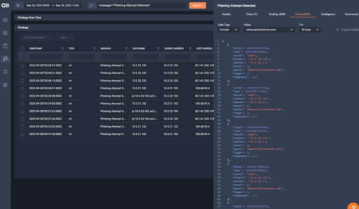
Task: Sort by the TYPE column arrows
Action: [94, 49]
